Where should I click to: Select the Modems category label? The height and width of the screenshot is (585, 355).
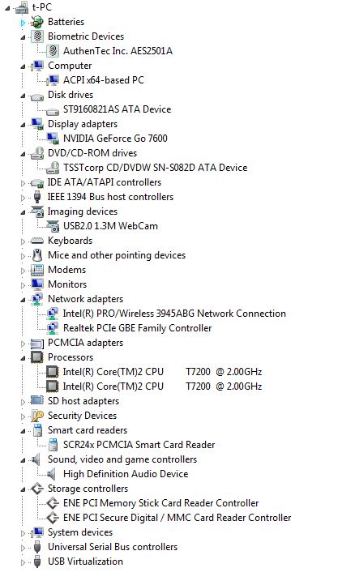66,270
